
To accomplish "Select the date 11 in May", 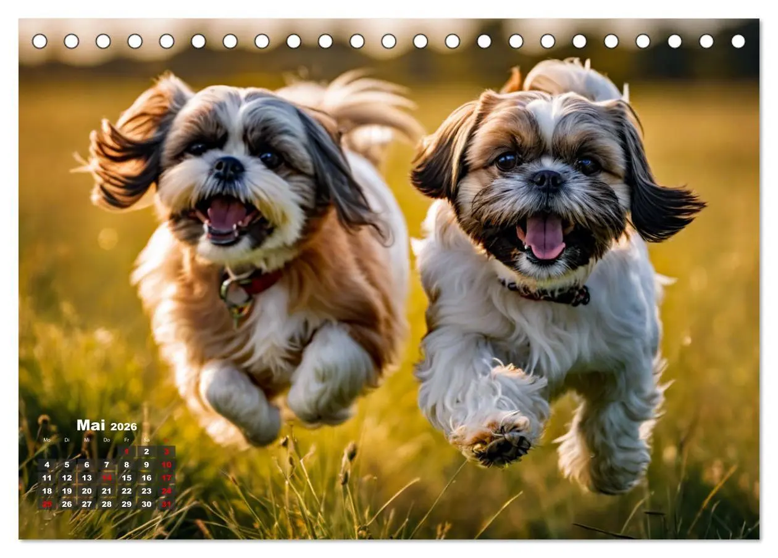I will click(x=47, y=478).
